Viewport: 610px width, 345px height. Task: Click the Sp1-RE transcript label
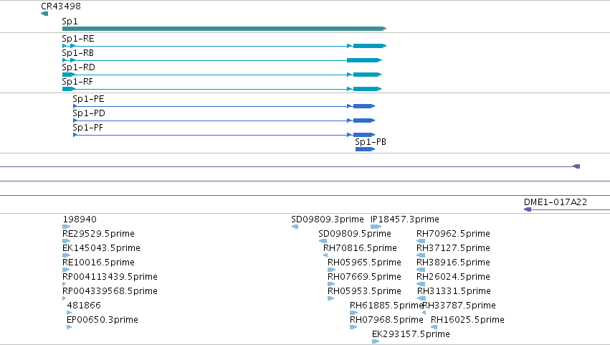(x=78, y=39)
